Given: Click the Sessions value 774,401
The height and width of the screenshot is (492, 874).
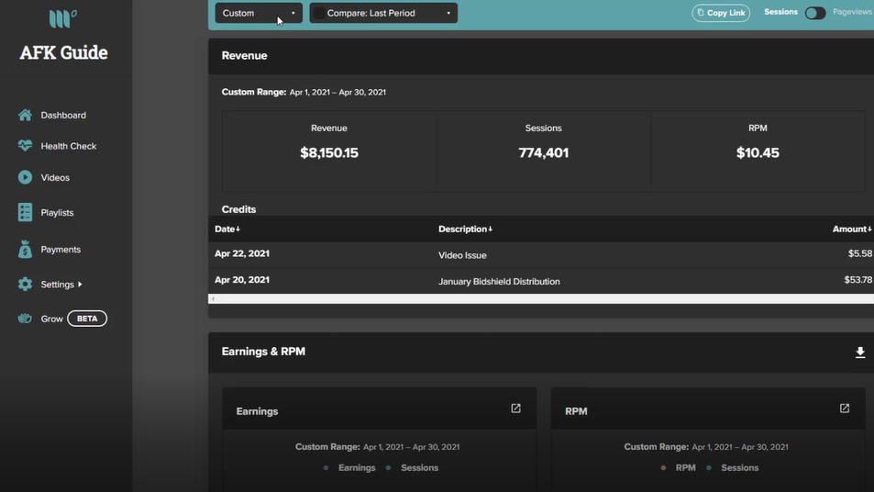Looking at the screenshot, I should coord(544,153).
